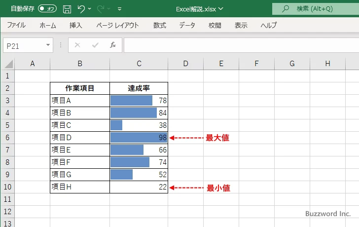The width and height of the screenshot is (359, 227).
Task: Select the 項目F cell
Action: coord(80,162)
